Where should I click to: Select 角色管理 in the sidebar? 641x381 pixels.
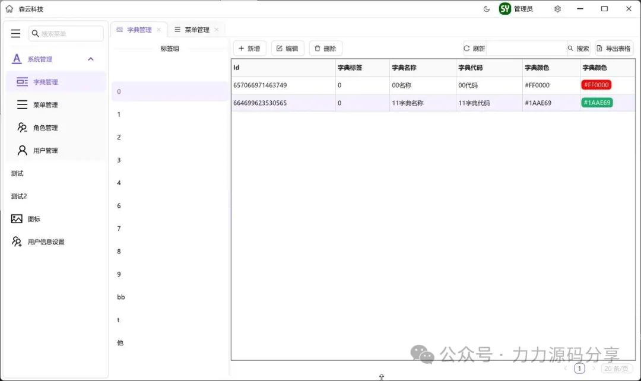[x=45, y=128]
